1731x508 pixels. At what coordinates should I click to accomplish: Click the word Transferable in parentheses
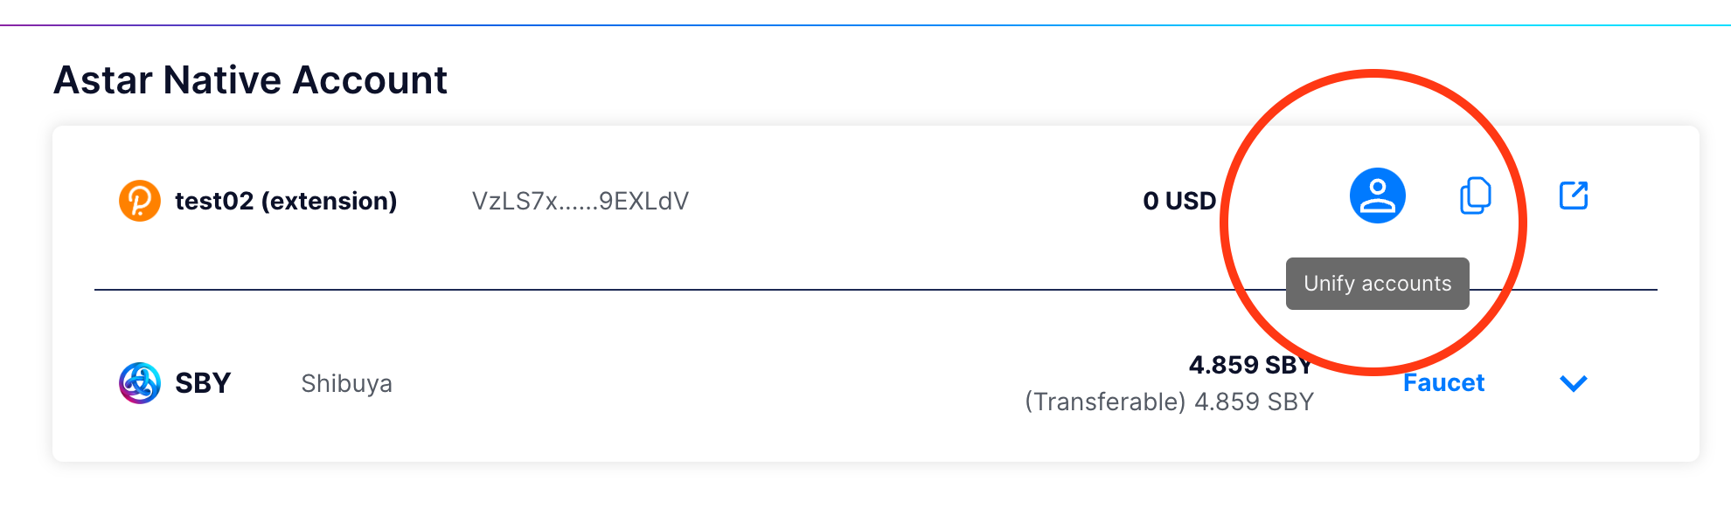1105,402
